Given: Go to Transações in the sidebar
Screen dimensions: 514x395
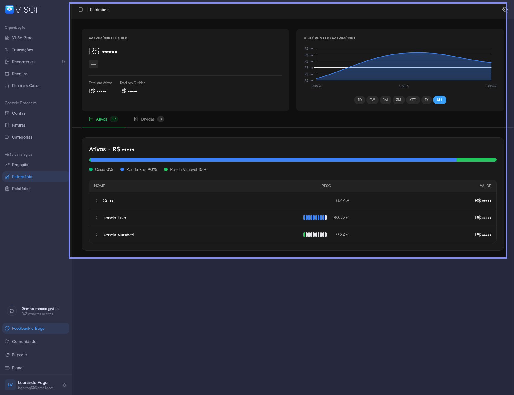Looking at the screenshot, I should (x=22, y=50).
